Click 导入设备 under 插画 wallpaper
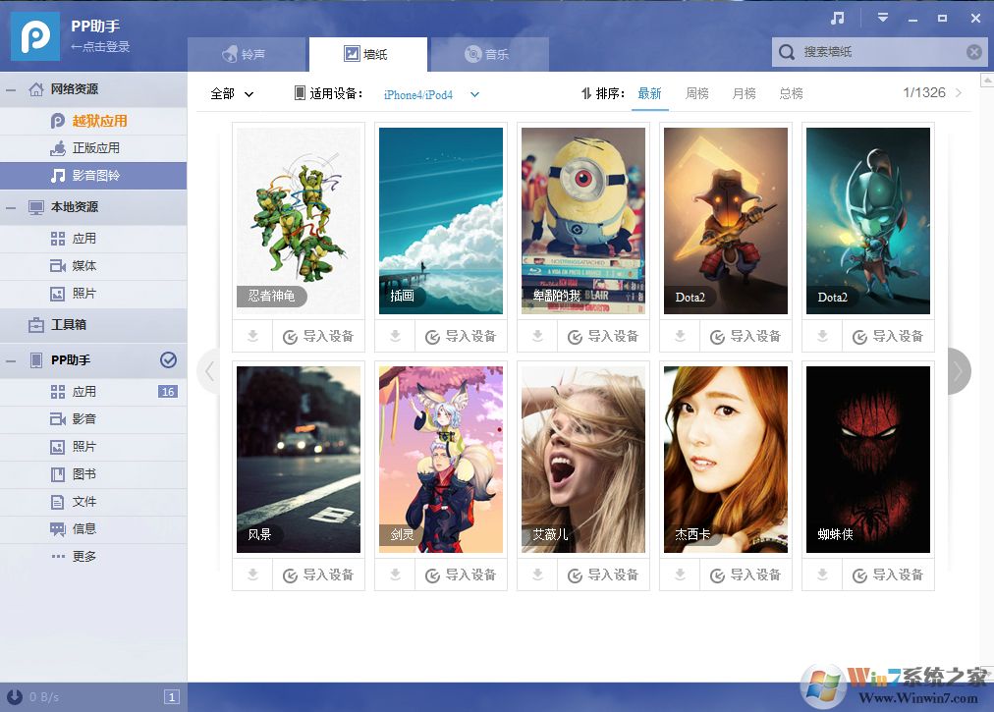Screen dimensions: 994x712 (460, 336)
